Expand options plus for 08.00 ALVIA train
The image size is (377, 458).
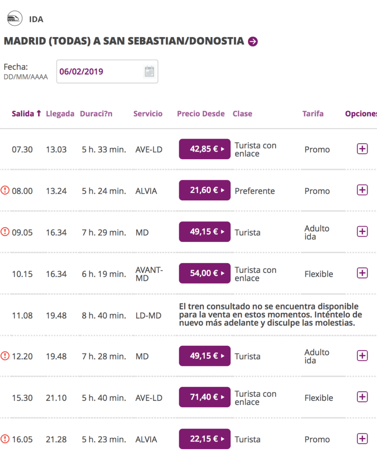(x=362, y=190)
